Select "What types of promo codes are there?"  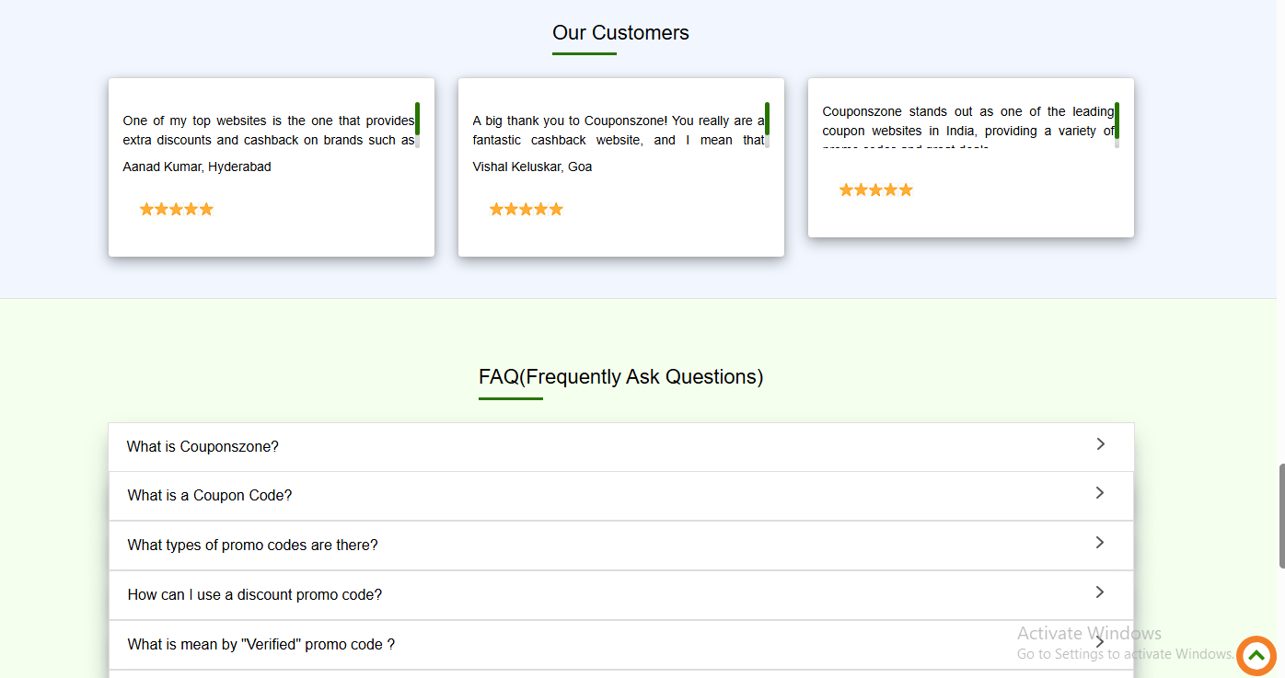[x=253, y=546]
